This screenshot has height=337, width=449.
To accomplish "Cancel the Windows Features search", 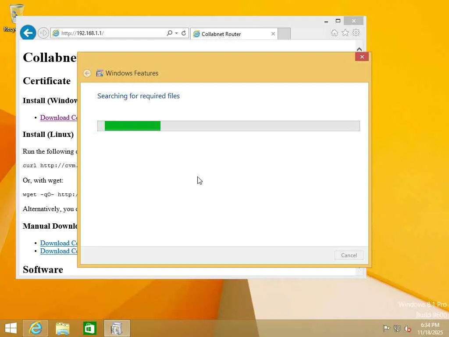I will [x=349, y=255].
